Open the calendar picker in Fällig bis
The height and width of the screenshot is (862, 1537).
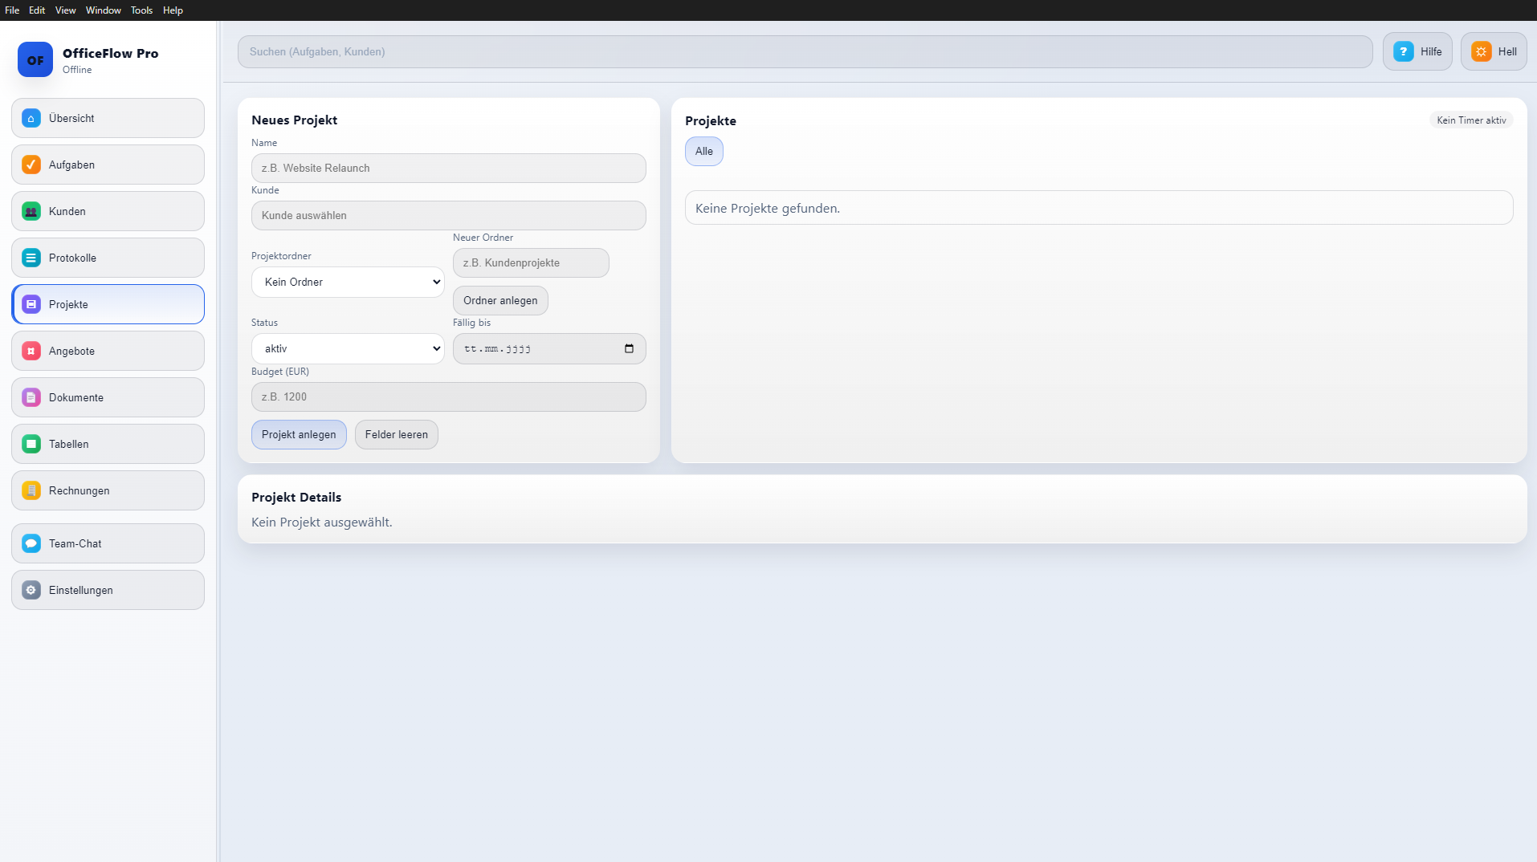[x=629, y=348]
